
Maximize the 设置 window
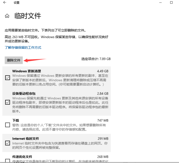171,3
